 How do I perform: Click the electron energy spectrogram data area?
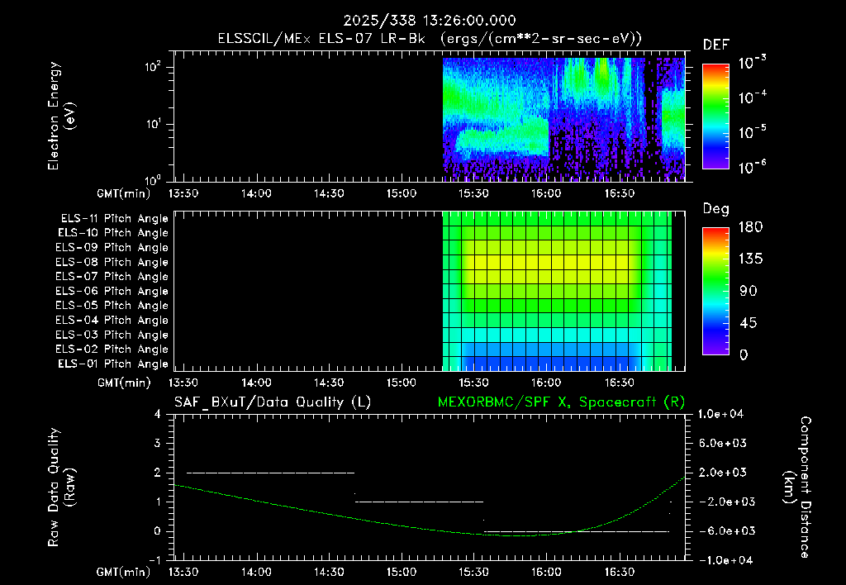(x=563, y=119)
